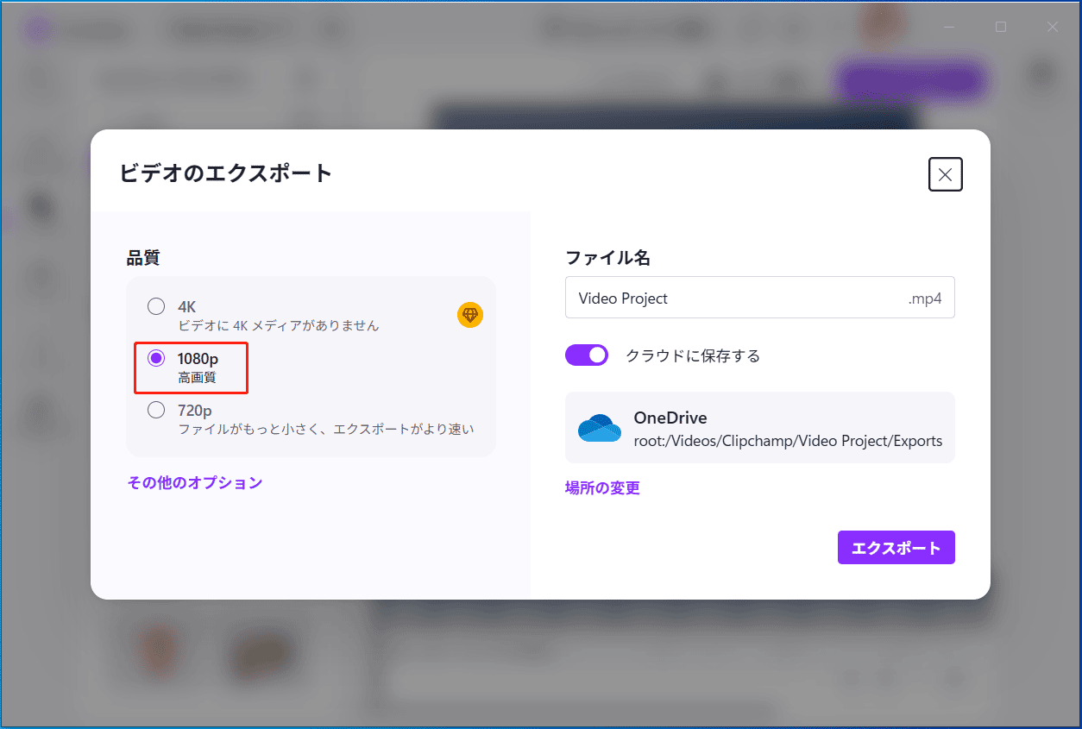Disable the クラウドに保存する toggle
The height and width of the screenshot is (729, 1082).
pyautogui.click(x=587, y=355)
